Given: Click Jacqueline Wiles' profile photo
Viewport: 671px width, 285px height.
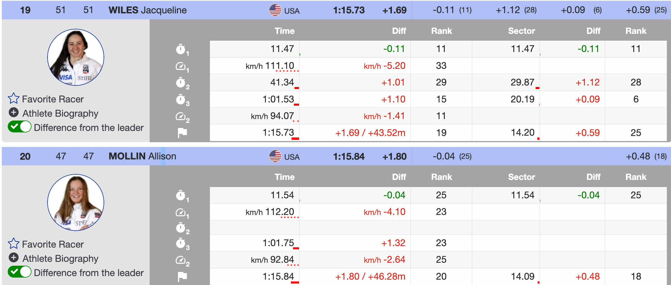Looking at the screenshot, I should coord(76,57).
